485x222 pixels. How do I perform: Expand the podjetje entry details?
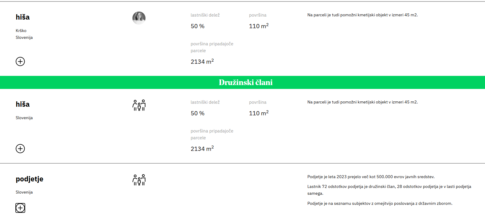coord(20,208)
